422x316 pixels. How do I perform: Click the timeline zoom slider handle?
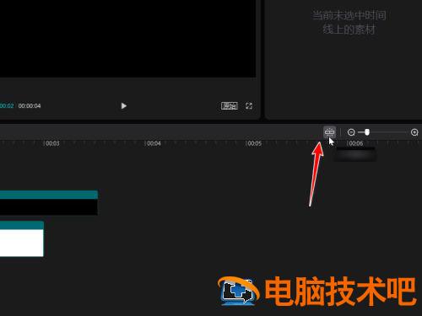click(x=367, y=132)
